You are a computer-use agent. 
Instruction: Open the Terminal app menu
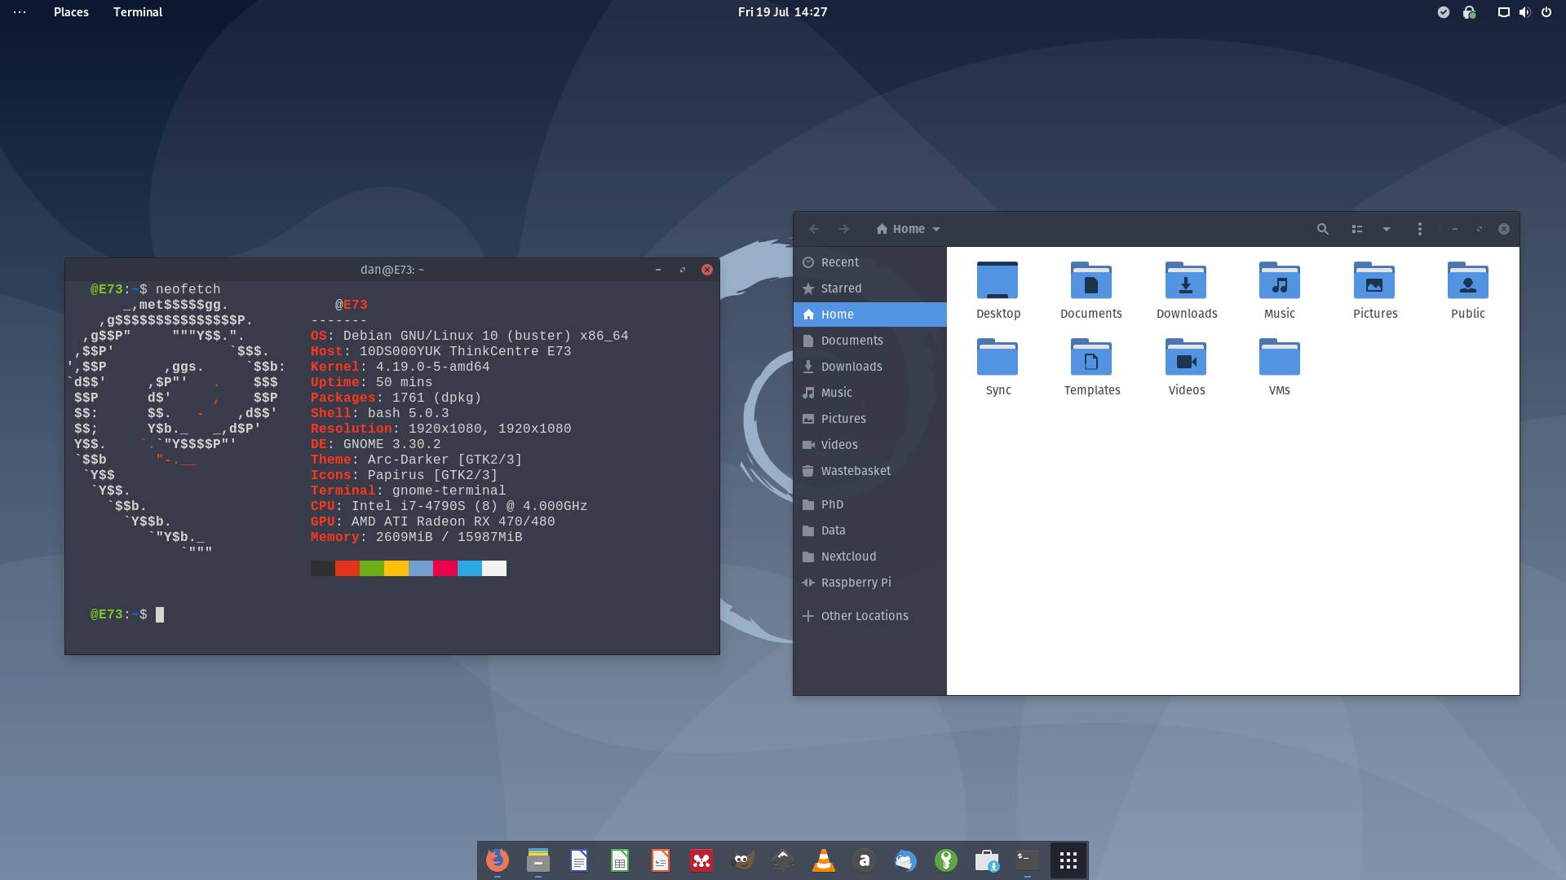pos(138,12)
